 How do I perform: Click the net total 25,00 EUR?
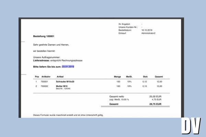coord(157,96)
